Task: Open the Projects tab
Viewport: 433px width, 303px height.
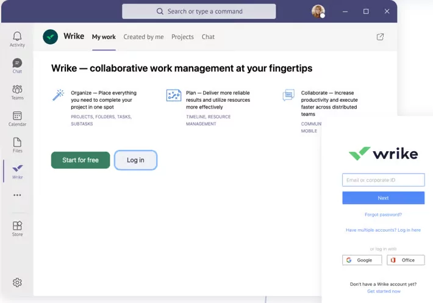Action: tap(182, 37)
